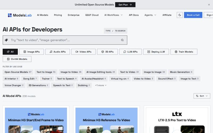Filter by AI Image Editing tools
The image size is (213, 133).
(101, 72)
